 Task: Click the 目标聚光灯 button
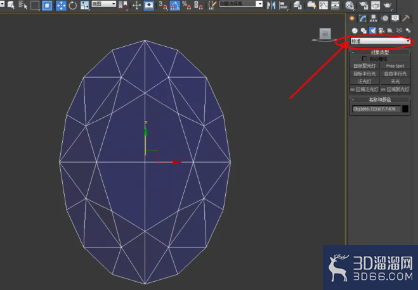pyautogui.click(x=365, y=66)
